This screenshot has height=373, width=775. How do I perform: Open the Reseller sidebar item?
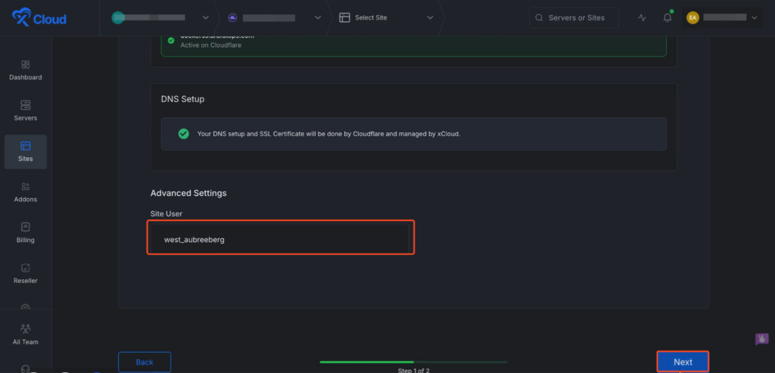pos(25,273)
